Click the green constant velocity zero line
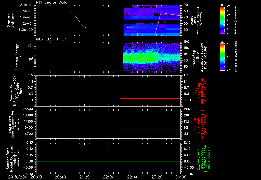Image resolution: width=261 pixels, height=180 pixels. point(108,161)
